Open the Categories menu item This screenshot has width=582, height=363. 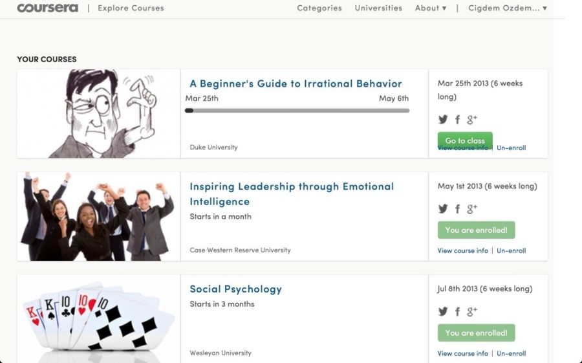[x=319, y=8]
